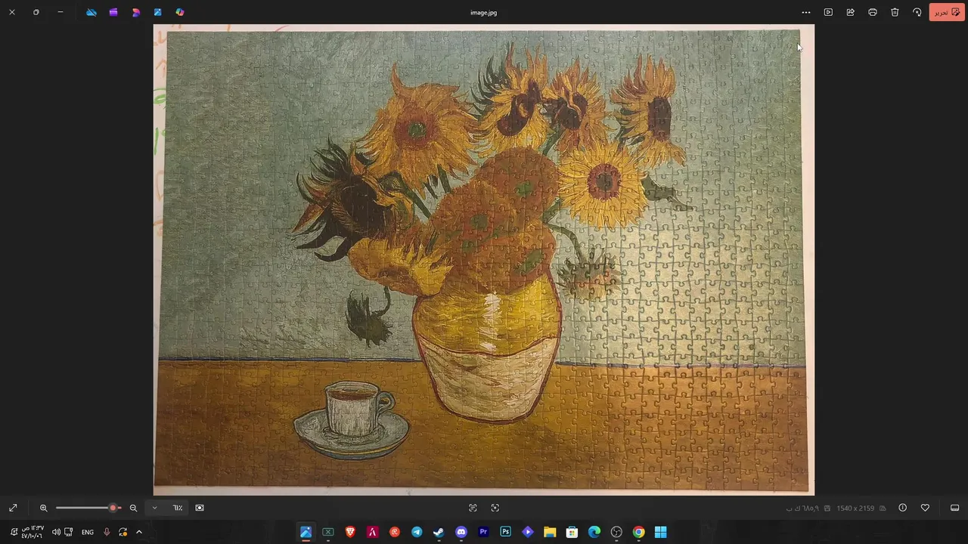
Task: Scan text in image with the text recognition icon
Action: (473, 508)
